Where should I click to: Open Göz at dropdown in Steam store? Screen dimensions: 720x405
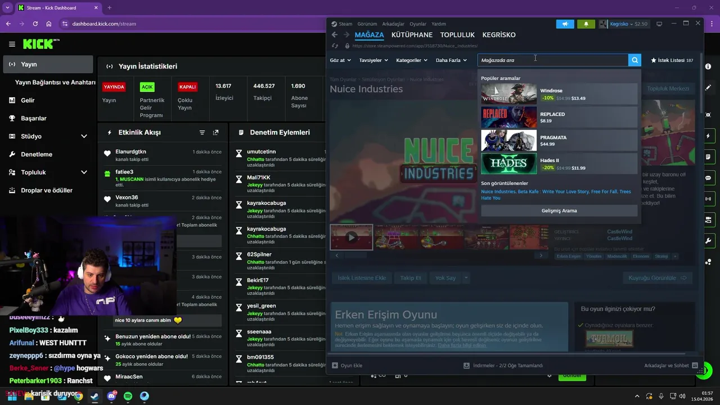coord(340,60)
